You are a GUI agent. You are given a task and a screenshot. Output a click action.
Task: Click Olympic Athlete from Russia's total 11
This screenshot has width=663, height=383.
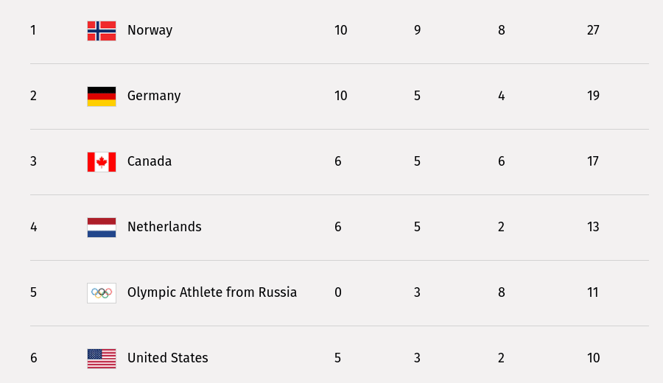coord(593,292)
